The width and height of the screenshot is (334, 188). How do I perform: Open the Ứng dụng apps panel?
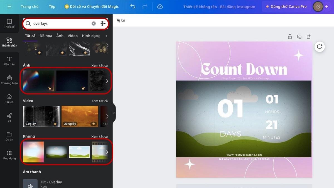[9, 155]
